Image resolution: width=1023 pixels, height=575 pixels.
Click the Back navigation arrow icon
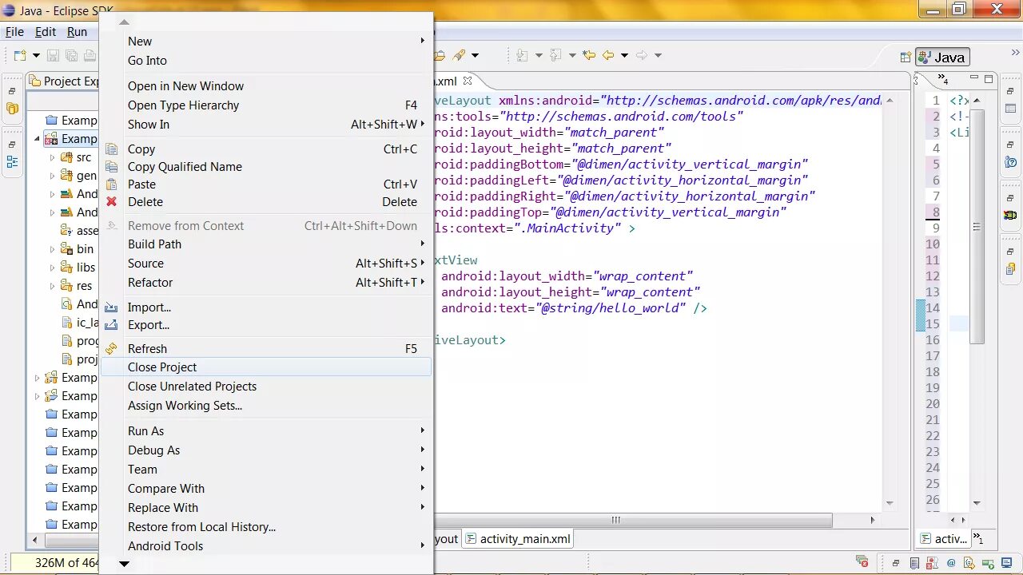pos(608,55)
